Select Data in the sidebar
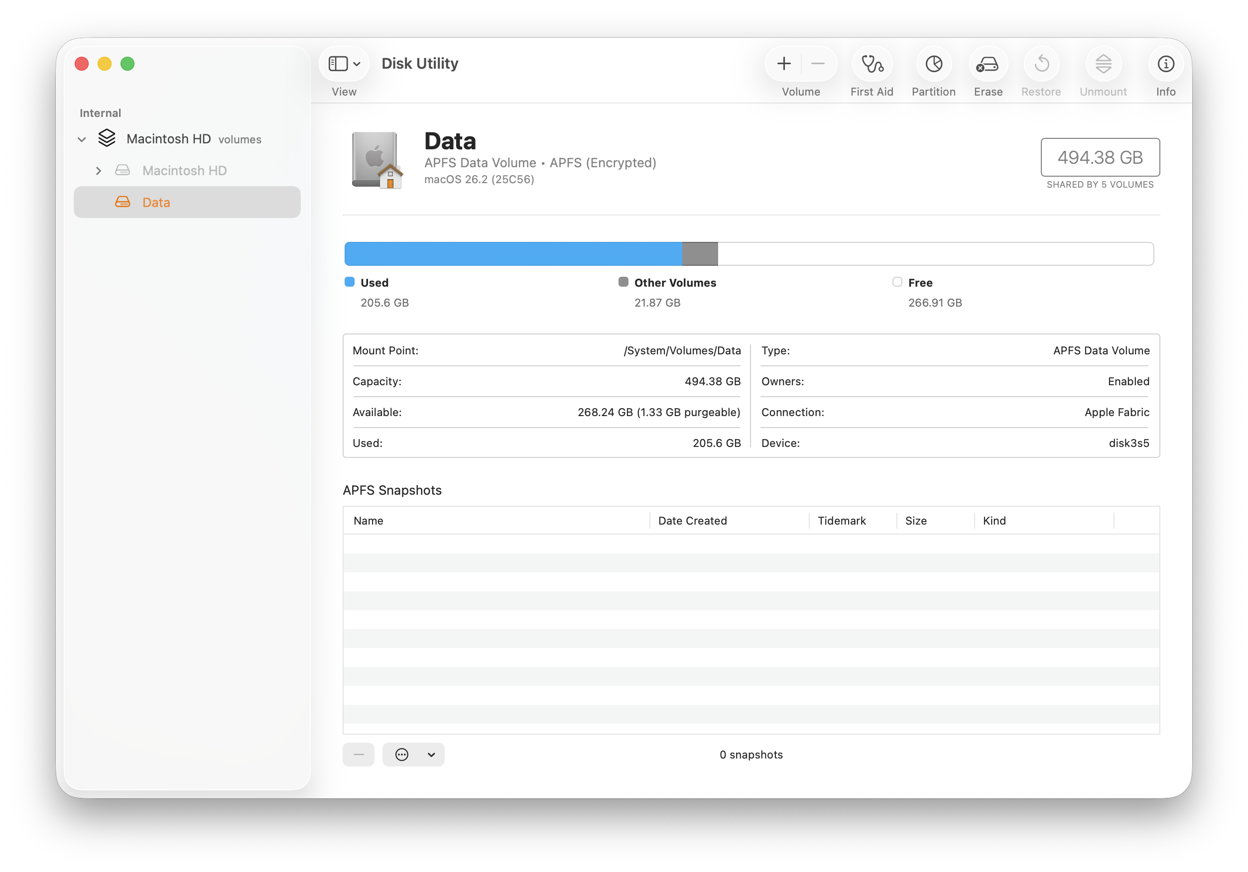The height and width of the screenshot is (872, 1248). tap(156, 202)
